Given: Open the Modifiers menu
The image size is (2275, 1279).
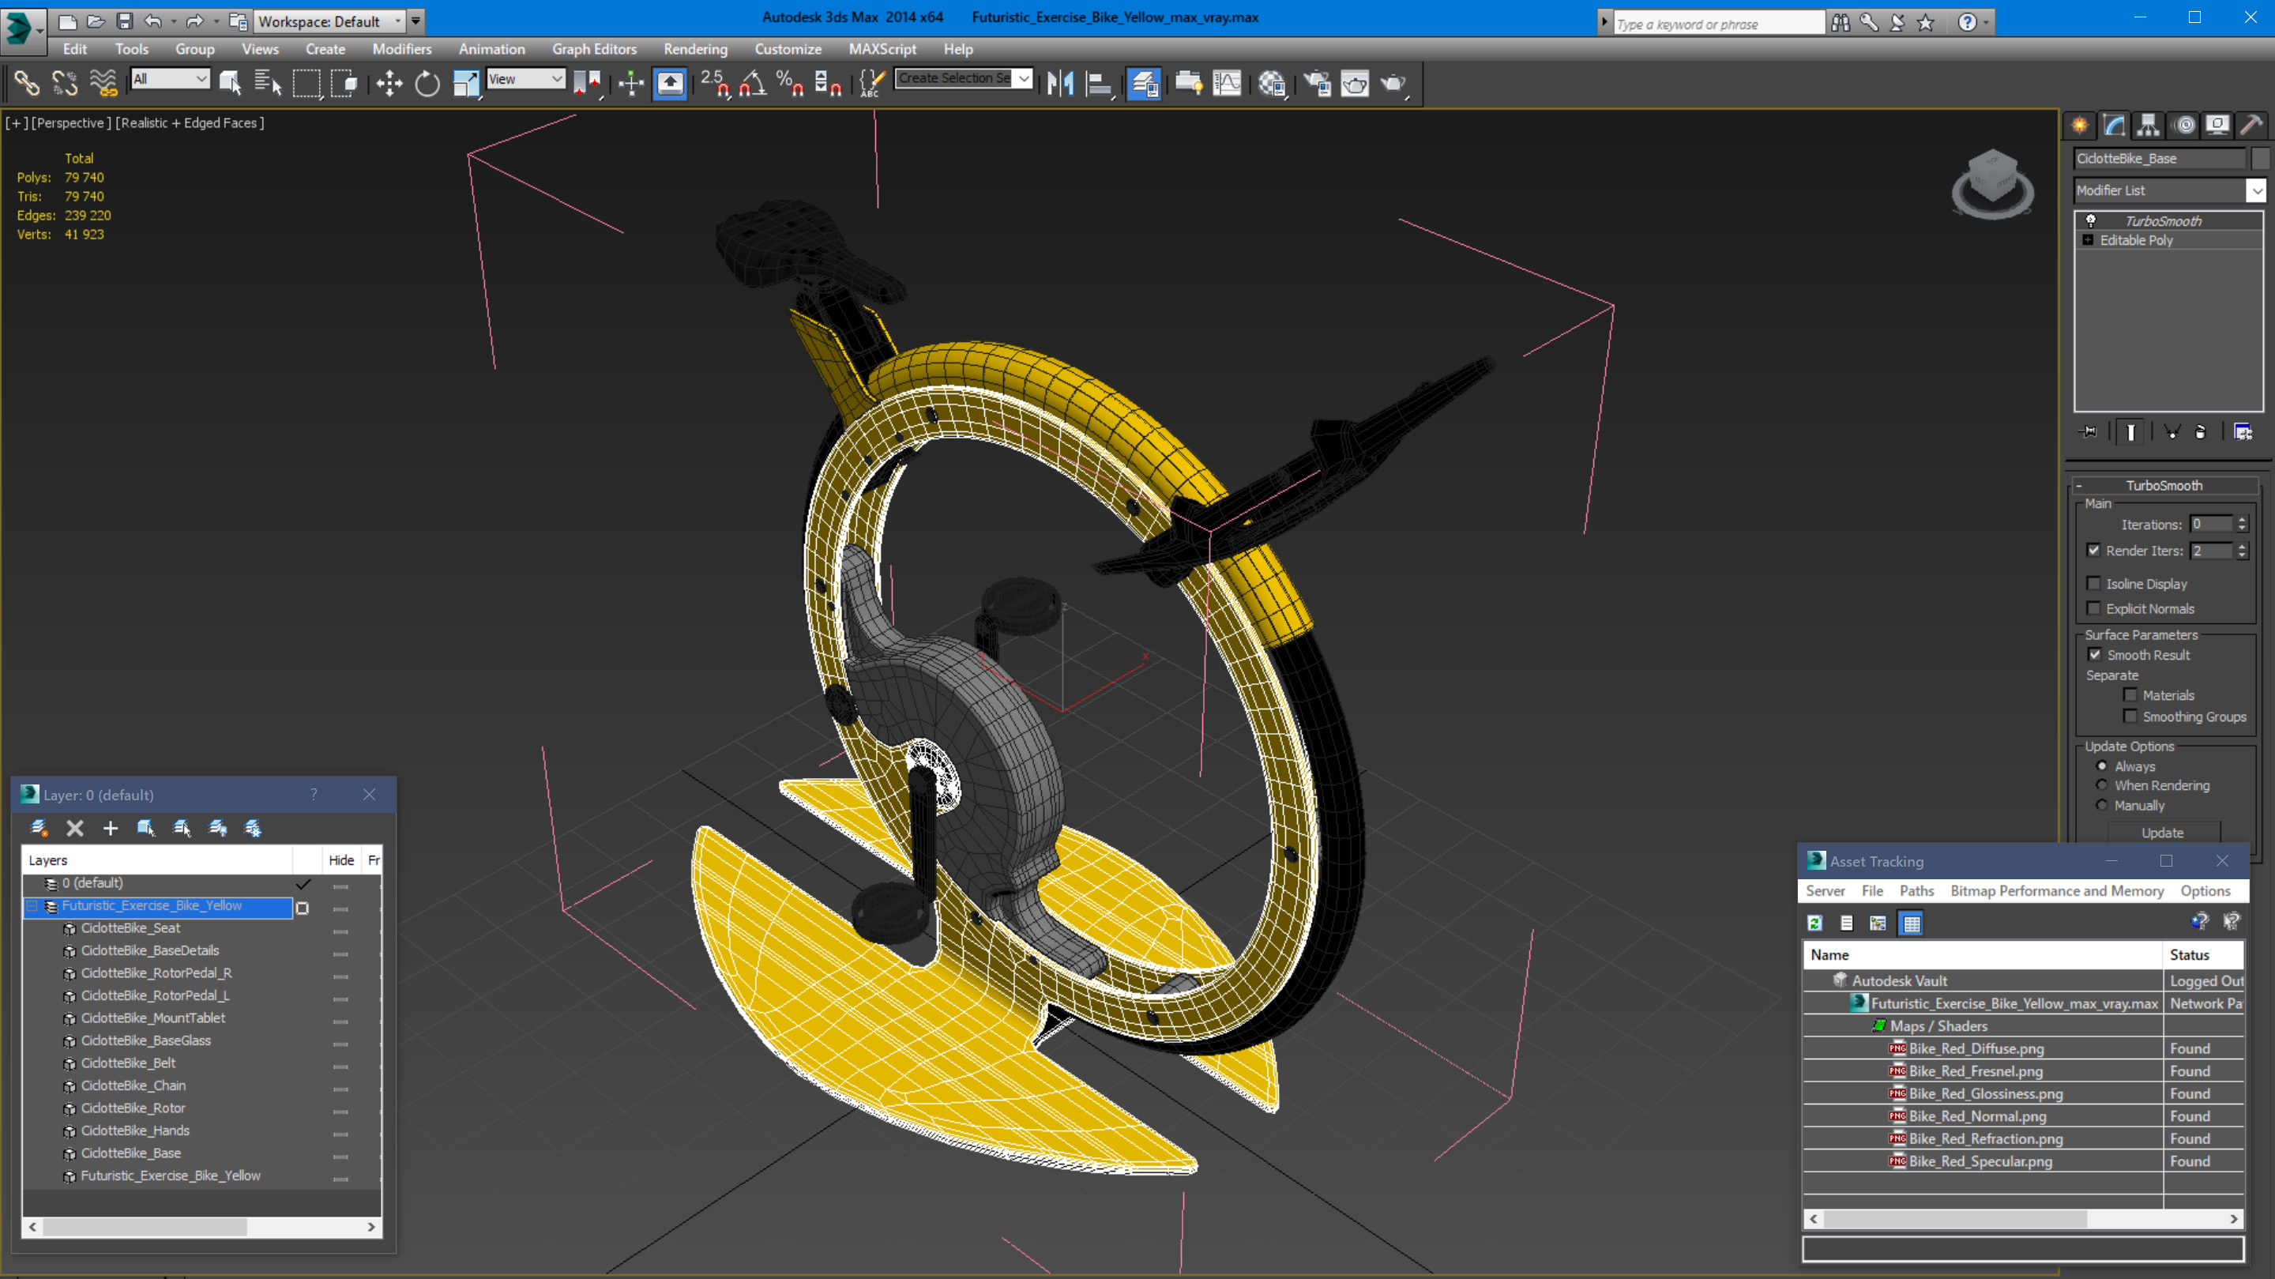Looking at the screenshot, I should (402, 50).
